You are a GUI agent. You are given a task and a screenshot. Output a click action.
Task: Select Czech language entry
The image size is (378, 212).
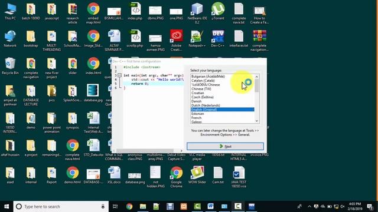click(202, 97)
